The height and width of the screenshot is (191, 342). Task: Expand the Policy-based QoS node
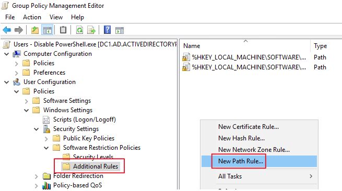point(37,186)
